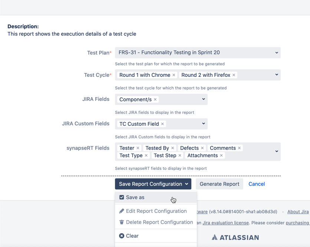Click the Generate Report button
310x247 pixels.
[220, 184]
